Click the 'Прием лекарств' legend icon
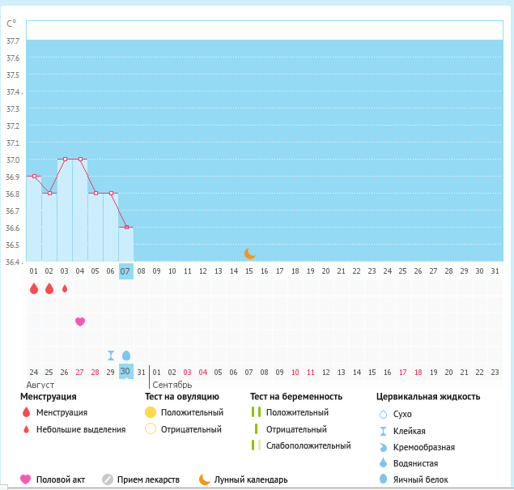This screenshot has width=514, height=490. click(x=107, y=479)
